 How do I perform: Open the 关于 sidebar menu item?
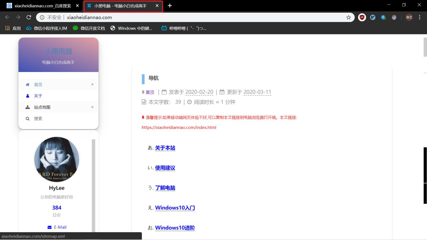58,96
